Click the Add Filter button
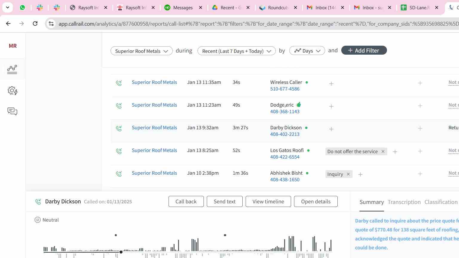The image size is (459, 258). point(364,50)
